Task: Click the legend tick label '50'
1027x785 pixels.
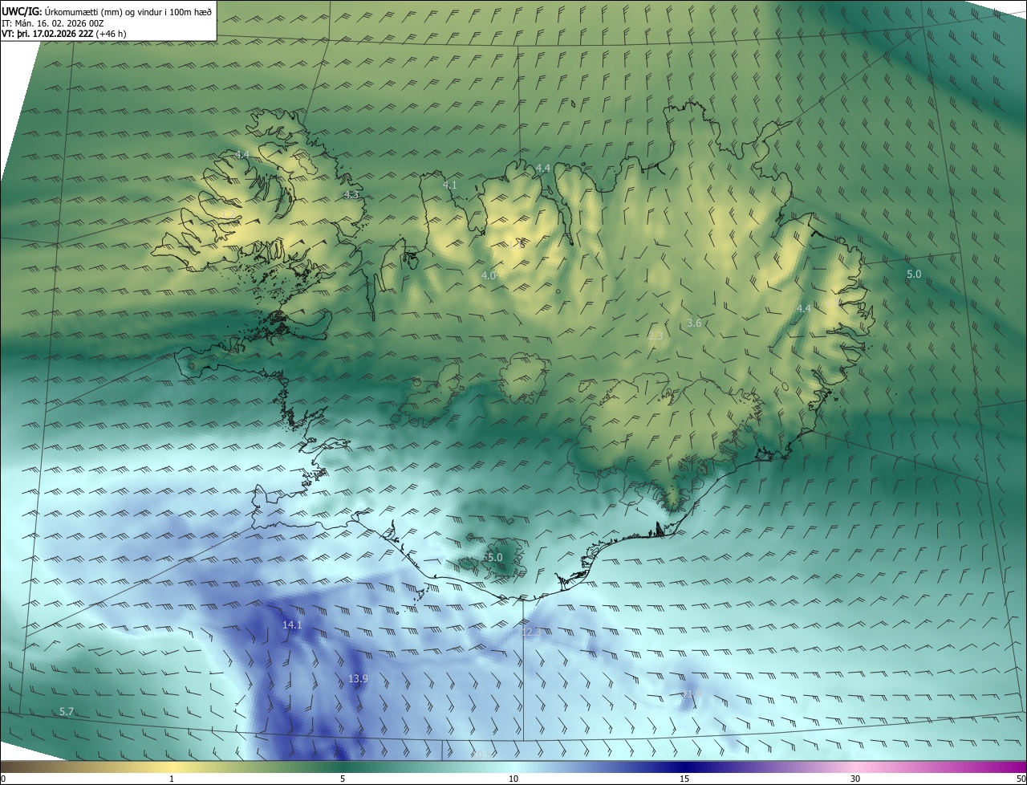Action: click(x=1021, y=779)
